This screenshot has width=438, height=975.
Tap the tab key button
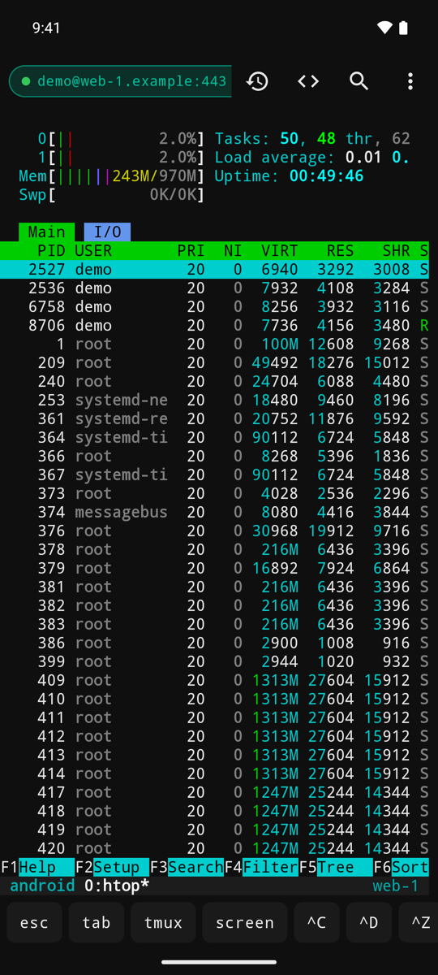click(97, 922)
